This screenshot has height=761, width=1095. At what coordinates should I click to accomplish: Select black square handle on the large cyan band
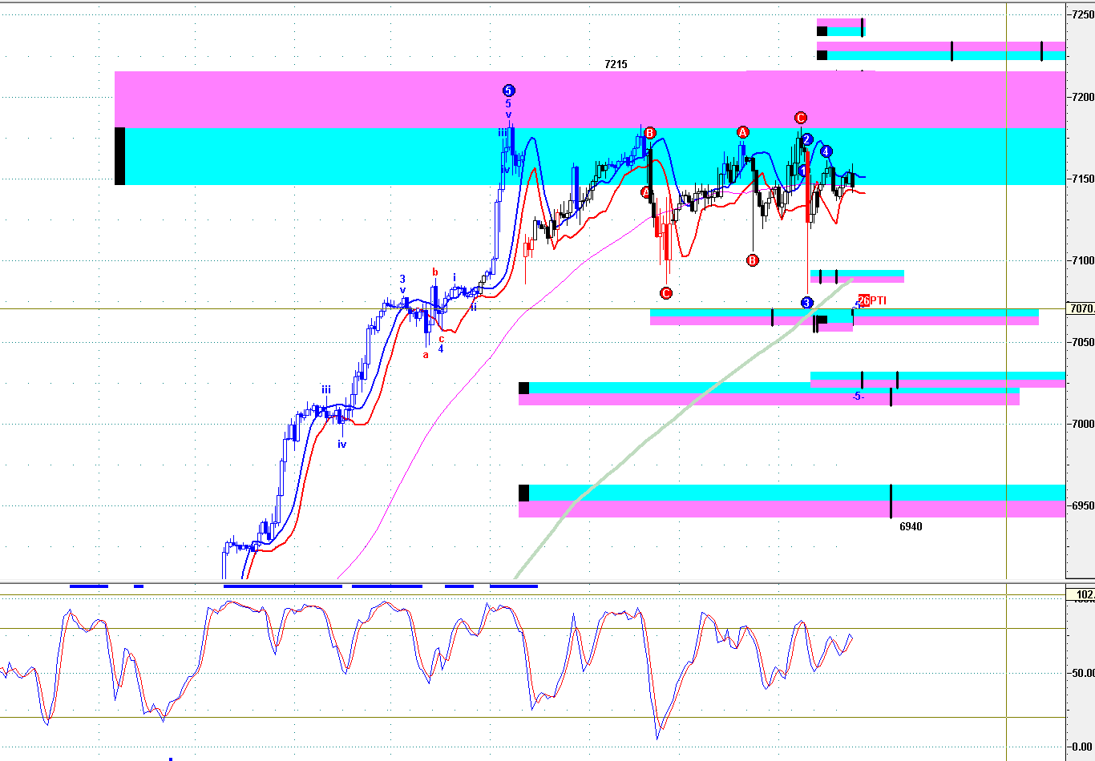pos(119,156)
